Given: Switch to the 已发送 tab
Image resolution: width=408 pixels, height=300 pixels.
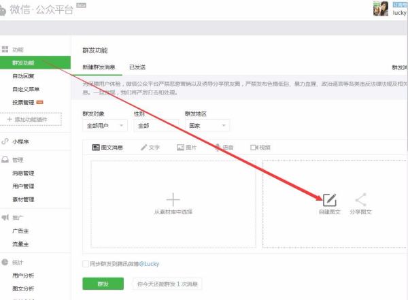Looking at the screenshot, I should coord(137,67).
